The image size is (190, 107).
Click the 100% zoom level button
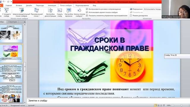pos(168,106)
